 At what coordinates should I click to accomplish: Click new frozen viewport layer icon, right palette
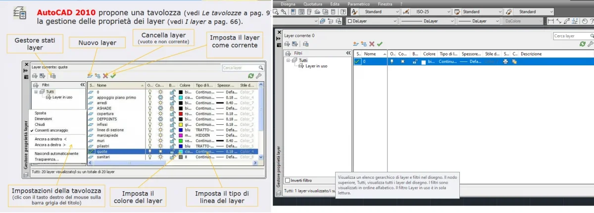point(363,44)
